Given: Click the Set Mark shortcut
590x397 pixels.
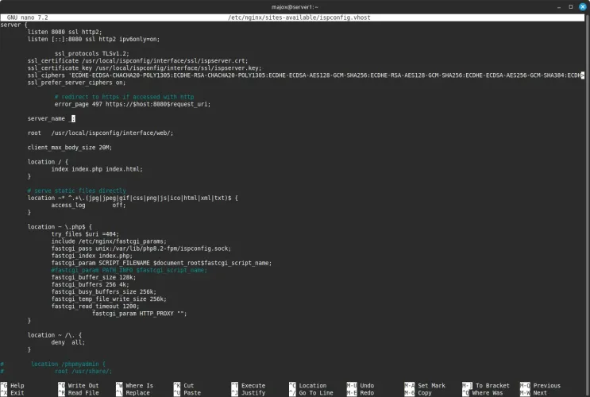Looking at the screenshot, I should coord(431,385).
